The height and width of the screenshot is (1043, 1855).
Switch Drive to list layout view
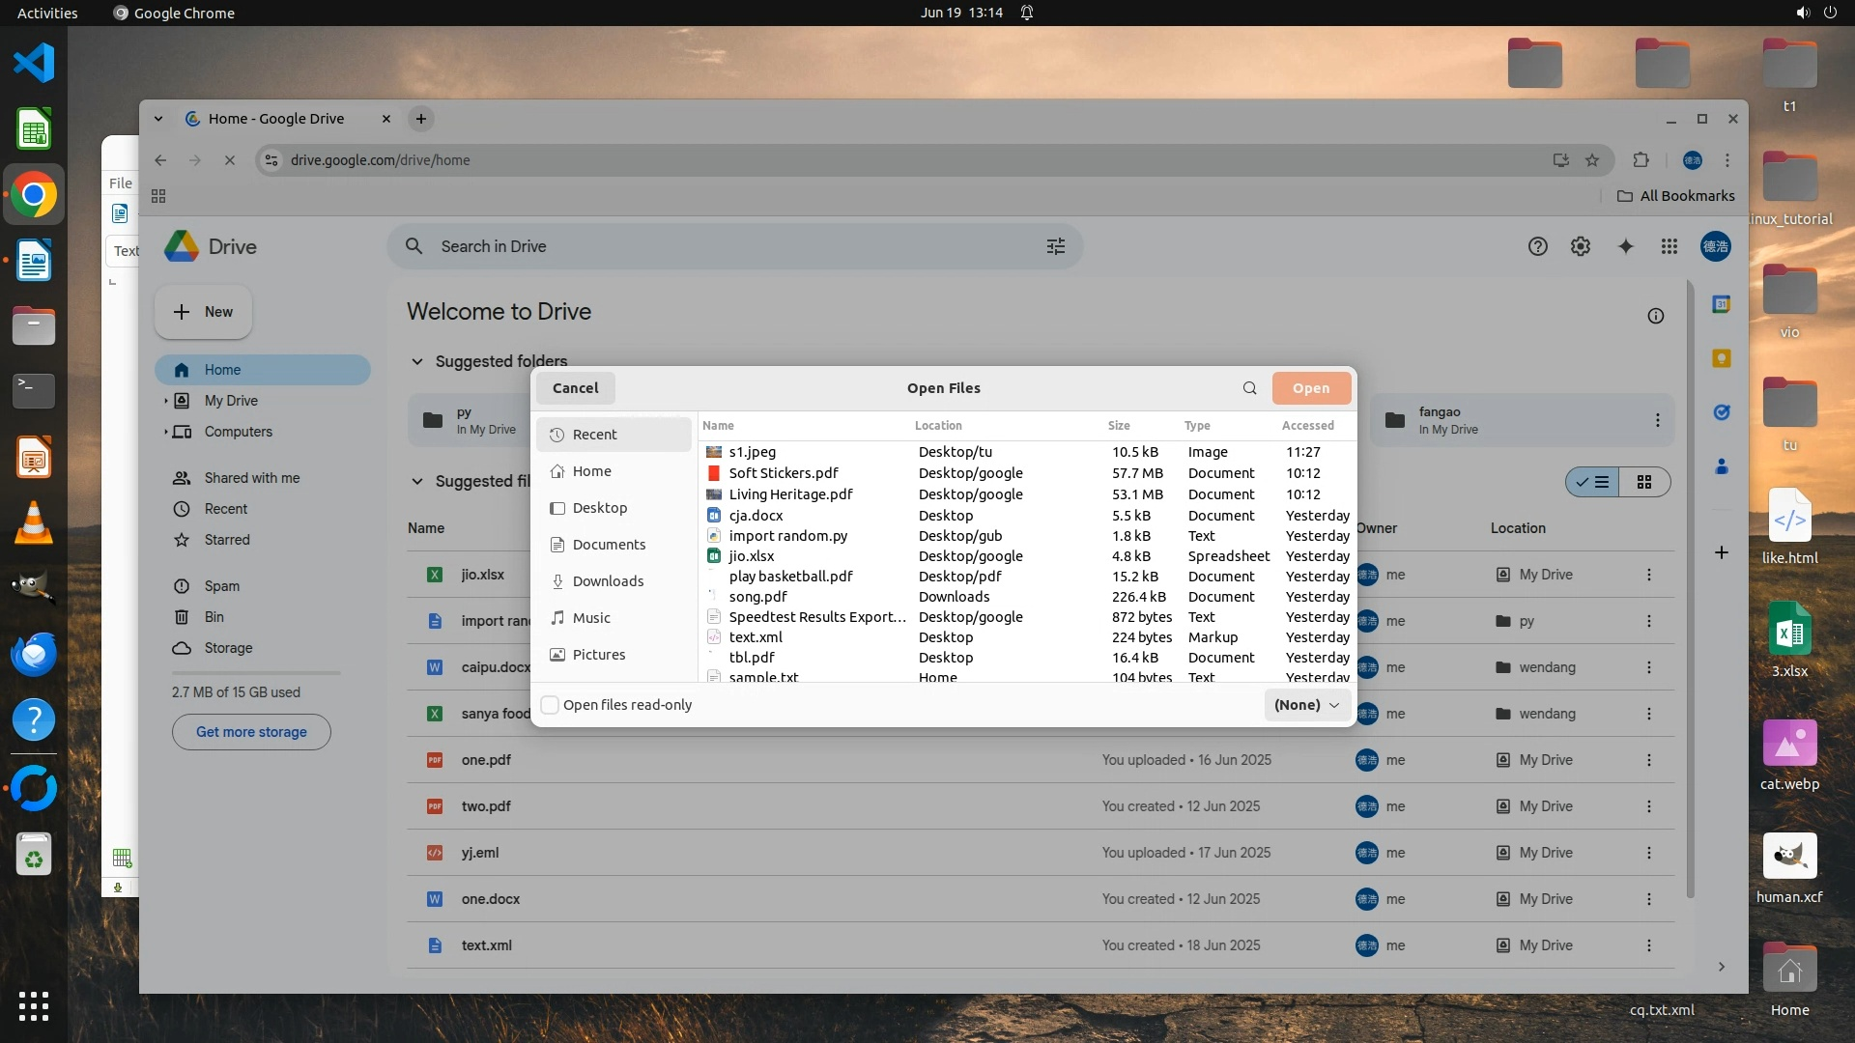pos(1593,482)
